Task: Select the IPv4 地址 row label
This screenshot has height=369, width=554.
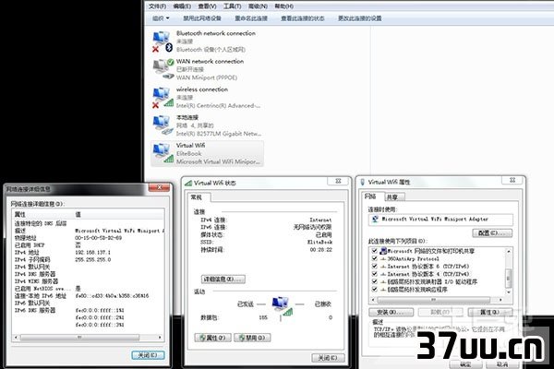Action: tap(27, 253)
